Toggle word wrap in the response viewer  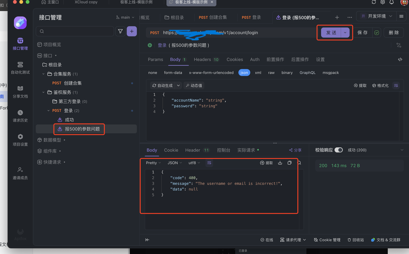(209, 163)
